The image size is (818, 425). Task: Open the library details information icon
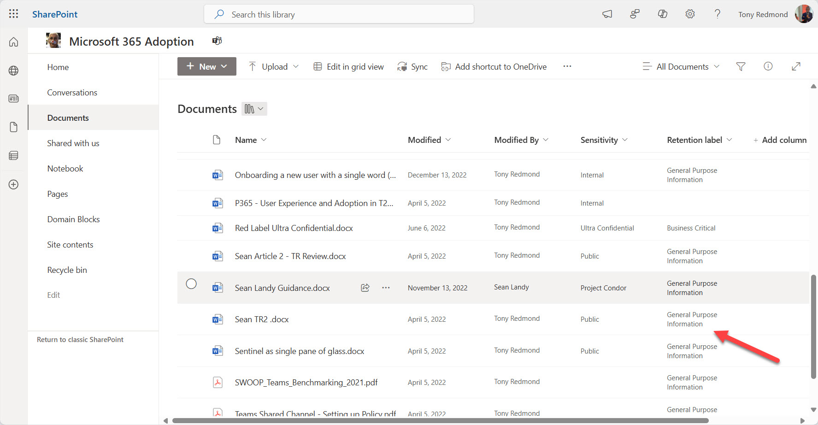point(768,66)
